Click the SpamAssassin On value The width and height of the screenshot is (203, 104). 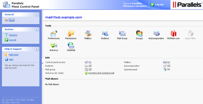pos(168,69)
